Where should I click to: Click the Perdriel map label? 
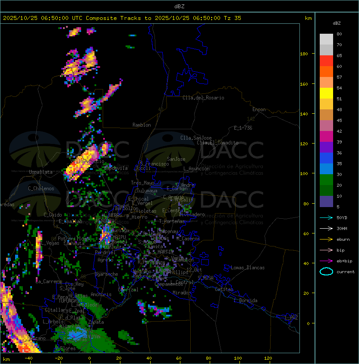[x=105, y=252]
